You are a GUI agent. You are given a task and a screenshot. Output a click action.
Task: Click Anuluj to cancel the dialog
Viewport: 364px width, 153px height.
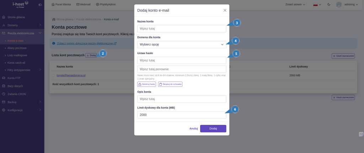point(193,128)
